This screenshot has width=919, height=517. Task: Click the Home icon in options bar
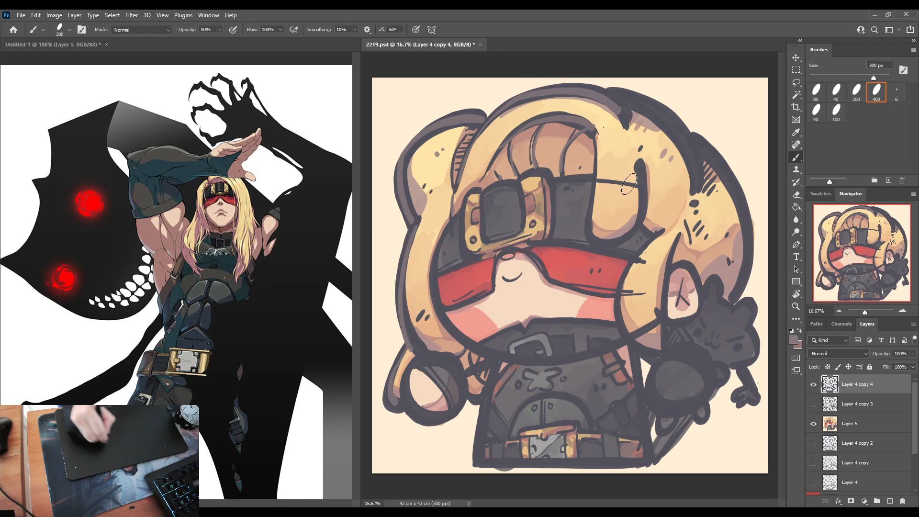tap(13, 30)
